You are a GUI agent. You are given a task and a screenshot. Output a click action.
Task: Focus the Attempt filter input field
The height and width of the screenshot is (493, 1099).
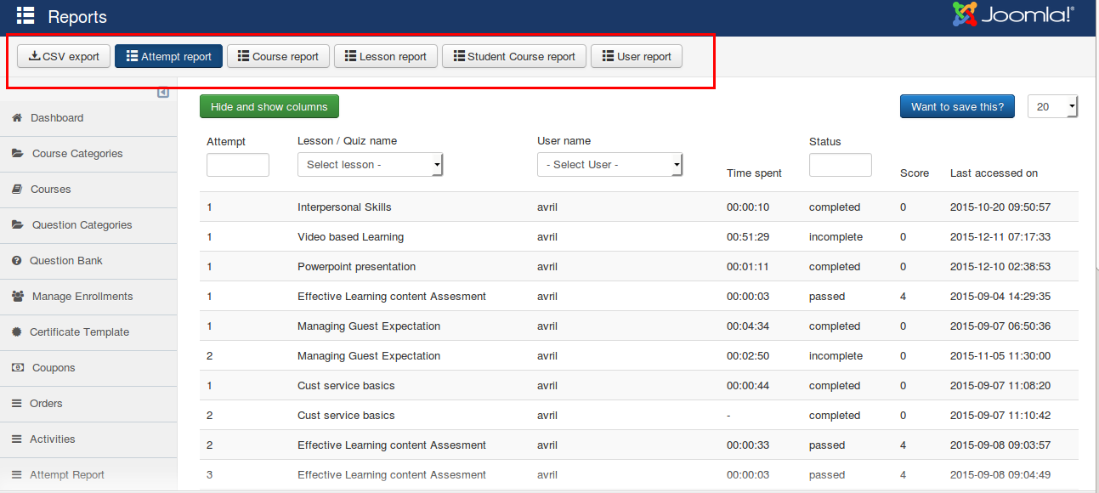click(x=237, y=165)
